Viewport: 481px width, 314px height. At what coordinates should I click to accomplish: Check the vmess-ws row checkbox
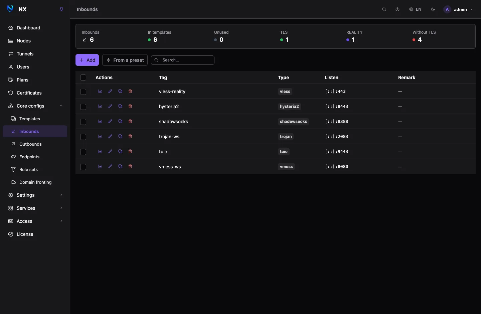83,167
